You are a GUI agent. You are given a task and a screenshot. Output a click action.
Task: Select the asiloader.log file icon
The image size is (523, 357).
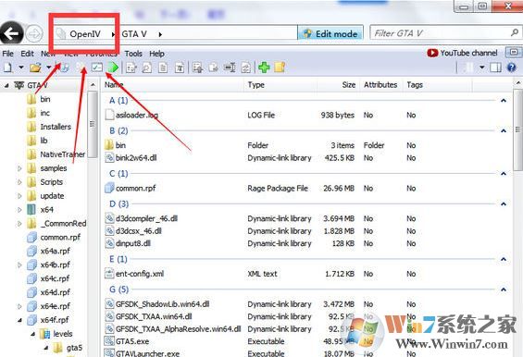click(109, 115)
